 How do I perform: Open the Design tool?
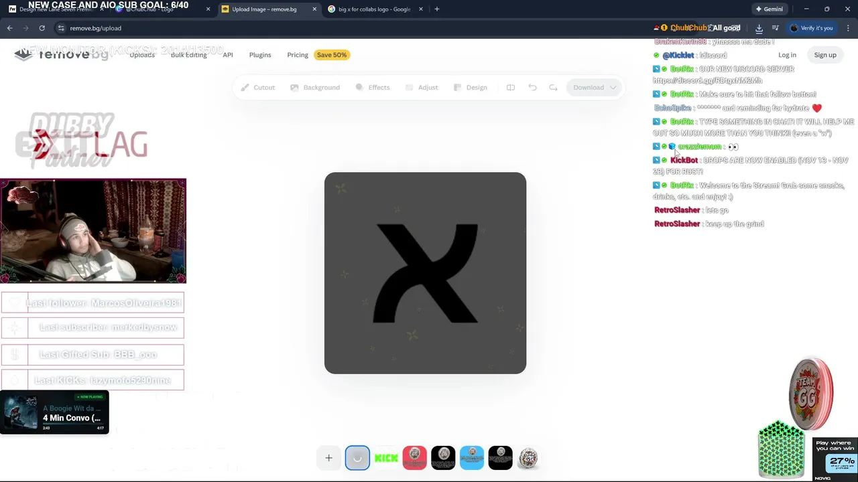[x=471, y=88]
